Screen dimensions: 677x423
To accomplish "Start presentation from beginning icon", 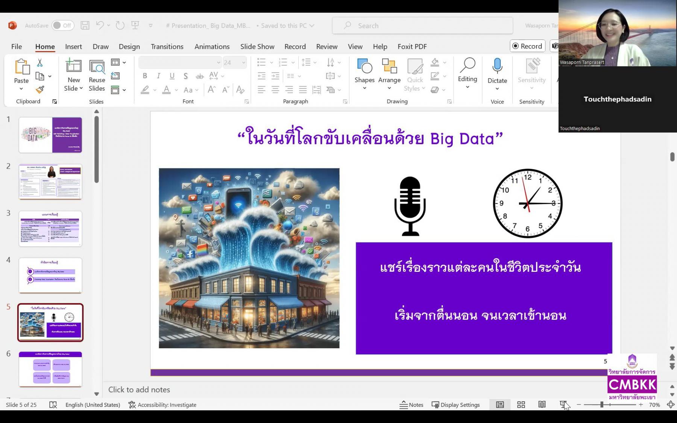I will coord(135,25).
